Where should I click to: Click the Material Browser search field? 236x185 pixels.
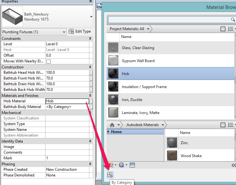[169, 20]
